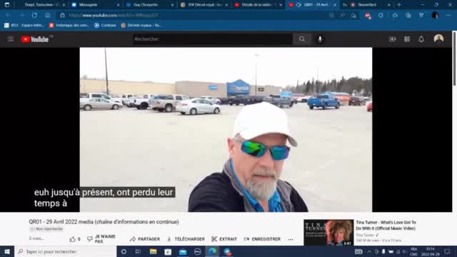The height and width of the screenshot is (257, 457).
Task: Open the browser Favorites star icon
Action: tap(395, 15)
